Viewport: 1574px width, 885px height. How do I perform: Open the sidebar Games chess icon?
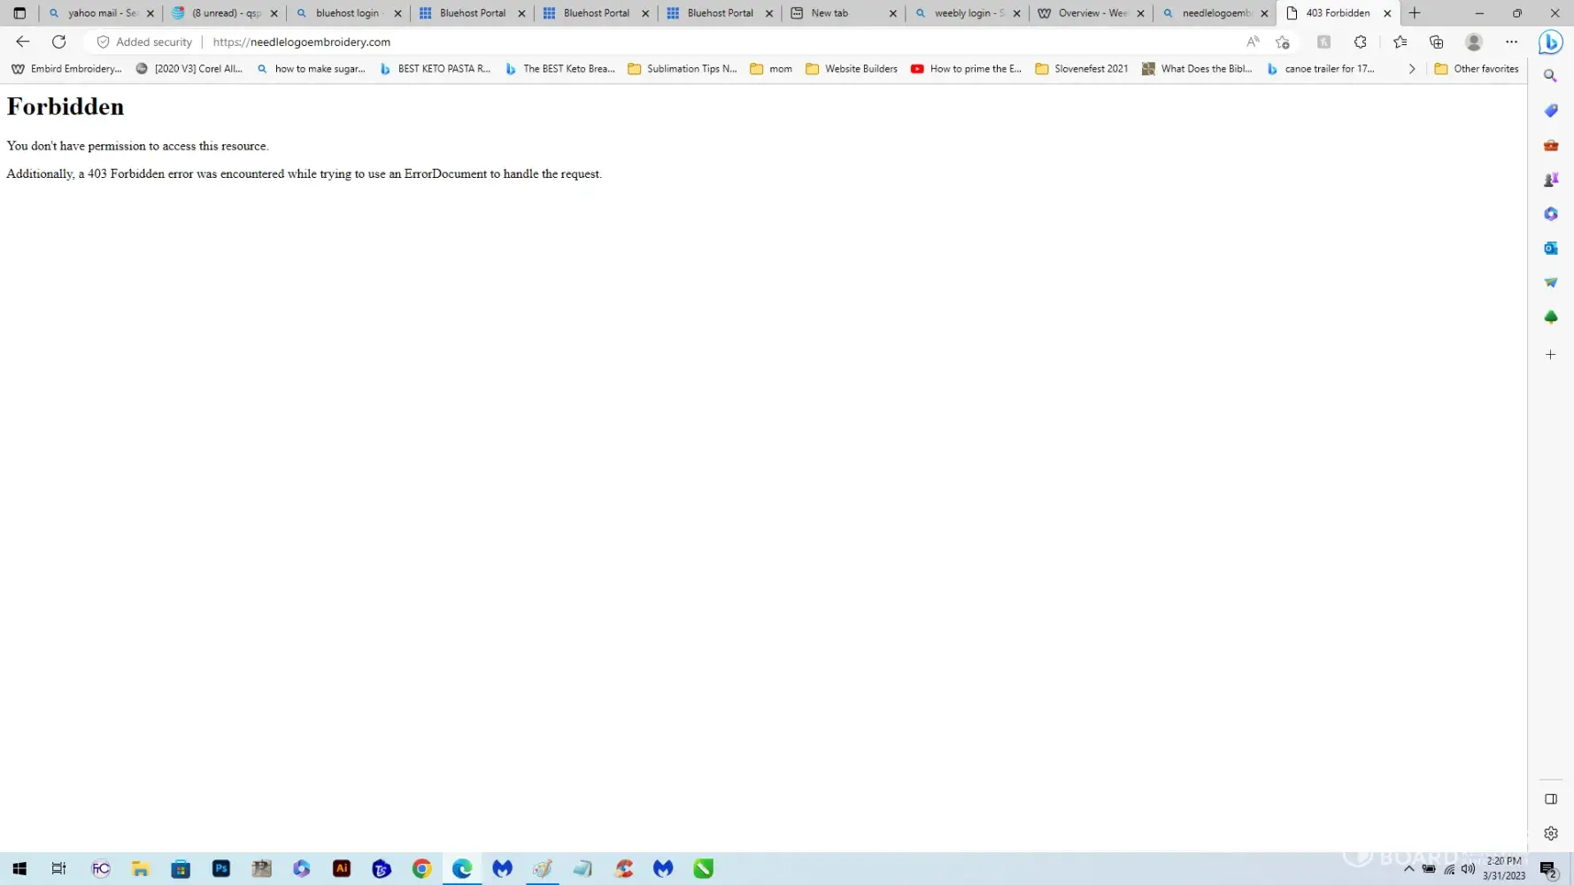tap(1550, 180)
